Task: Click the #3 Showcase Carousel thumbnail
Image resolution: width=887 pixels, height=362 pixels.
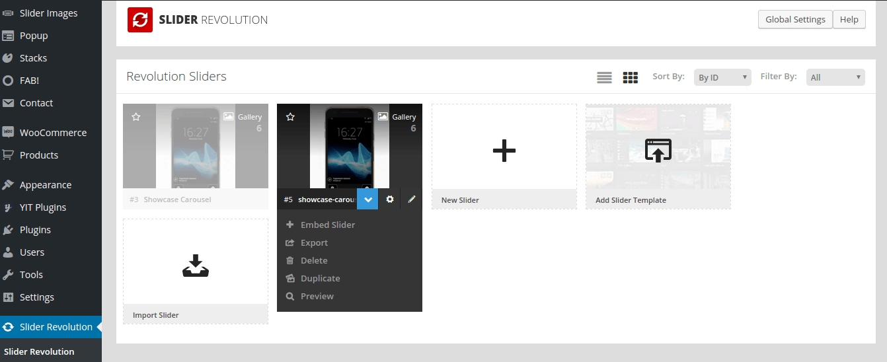Action: click(196, 146)
